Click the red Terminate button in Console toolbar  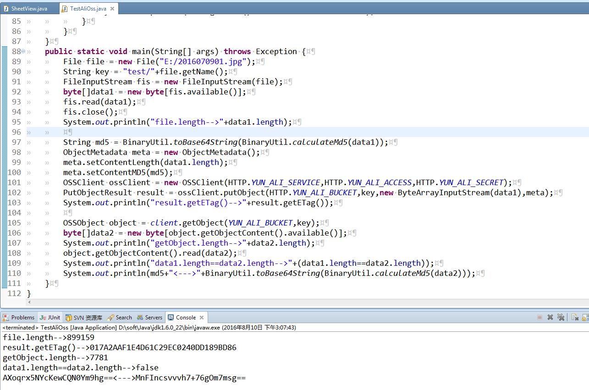point(539,317)
